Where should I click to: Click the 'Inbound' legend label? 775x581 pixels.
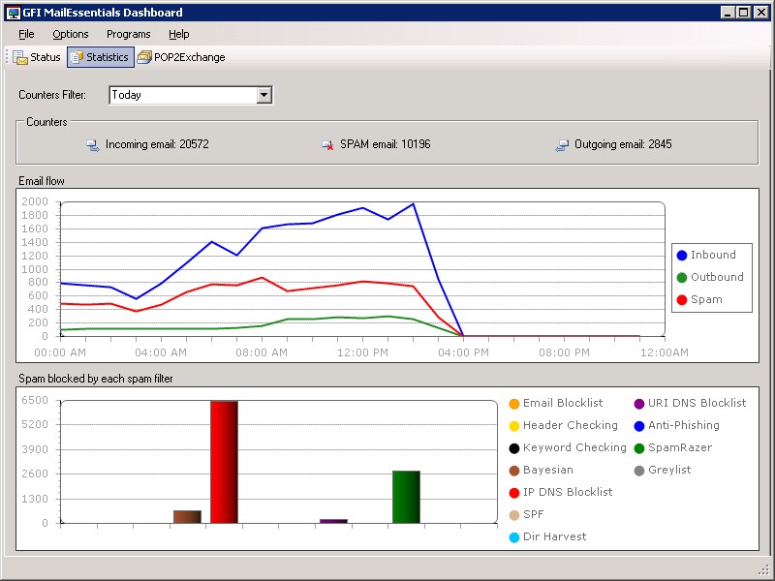pos(713,255)
